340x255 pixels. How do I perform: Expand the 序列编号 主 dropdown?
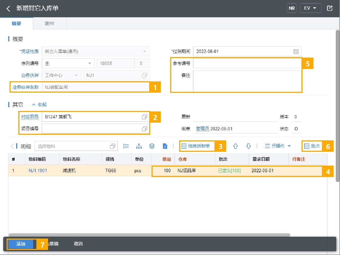pyautogui.click(x=90, y=63)
